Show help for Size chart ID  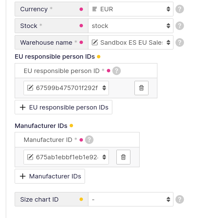[x=180, y=199]
